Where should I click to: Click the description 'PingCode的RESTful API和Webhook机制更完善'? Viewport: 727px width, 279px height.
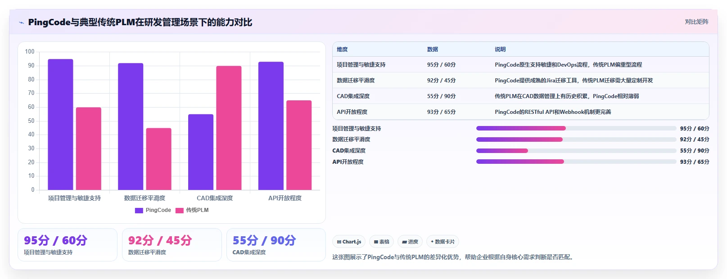[x=553, y=112]
